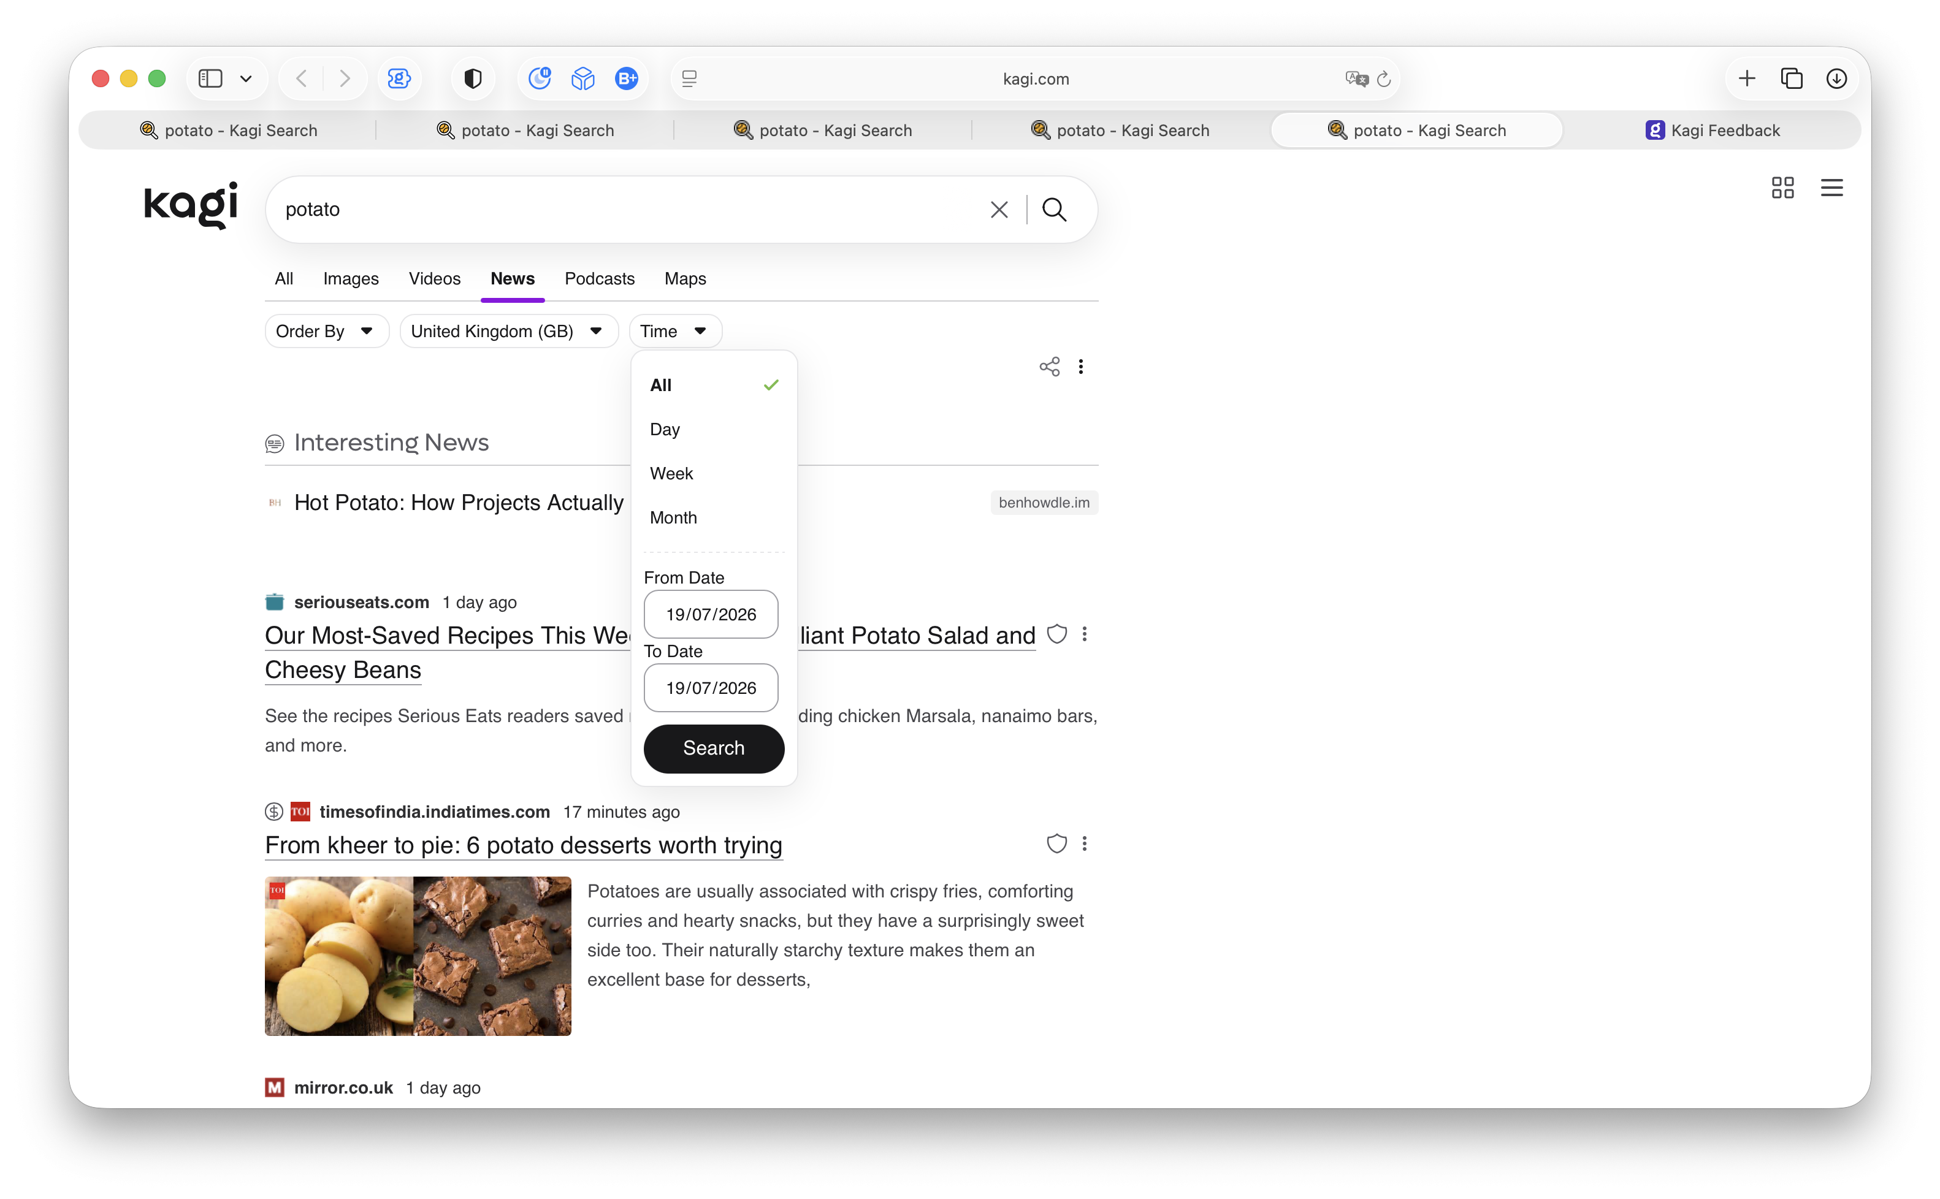
Task: Open the results options three-dot menu
Action: point(1080,367)
